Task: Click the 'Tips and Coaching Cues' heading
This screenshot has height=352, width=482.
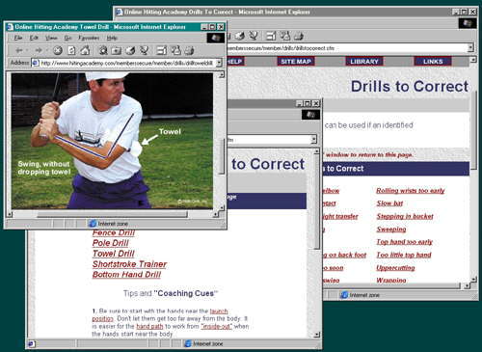Action: (x=171, y=293)
